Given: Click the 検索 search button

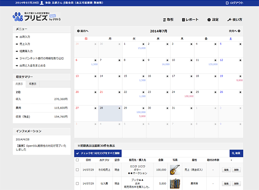Looking at the screenshot, I should pos(236,153).
